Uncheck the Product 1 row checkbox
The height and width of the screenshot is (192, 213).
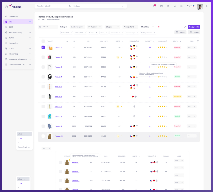pos(43,47)
